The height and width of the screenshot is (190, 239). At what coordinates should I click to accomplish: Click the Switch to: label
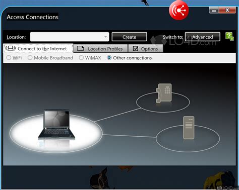pos(173,37)
